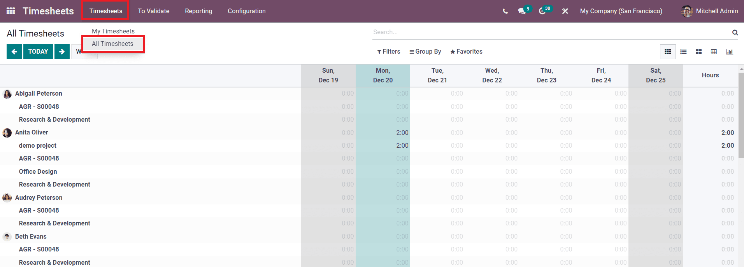Click Sun, Dec 19 column header

tap(328, 75)
